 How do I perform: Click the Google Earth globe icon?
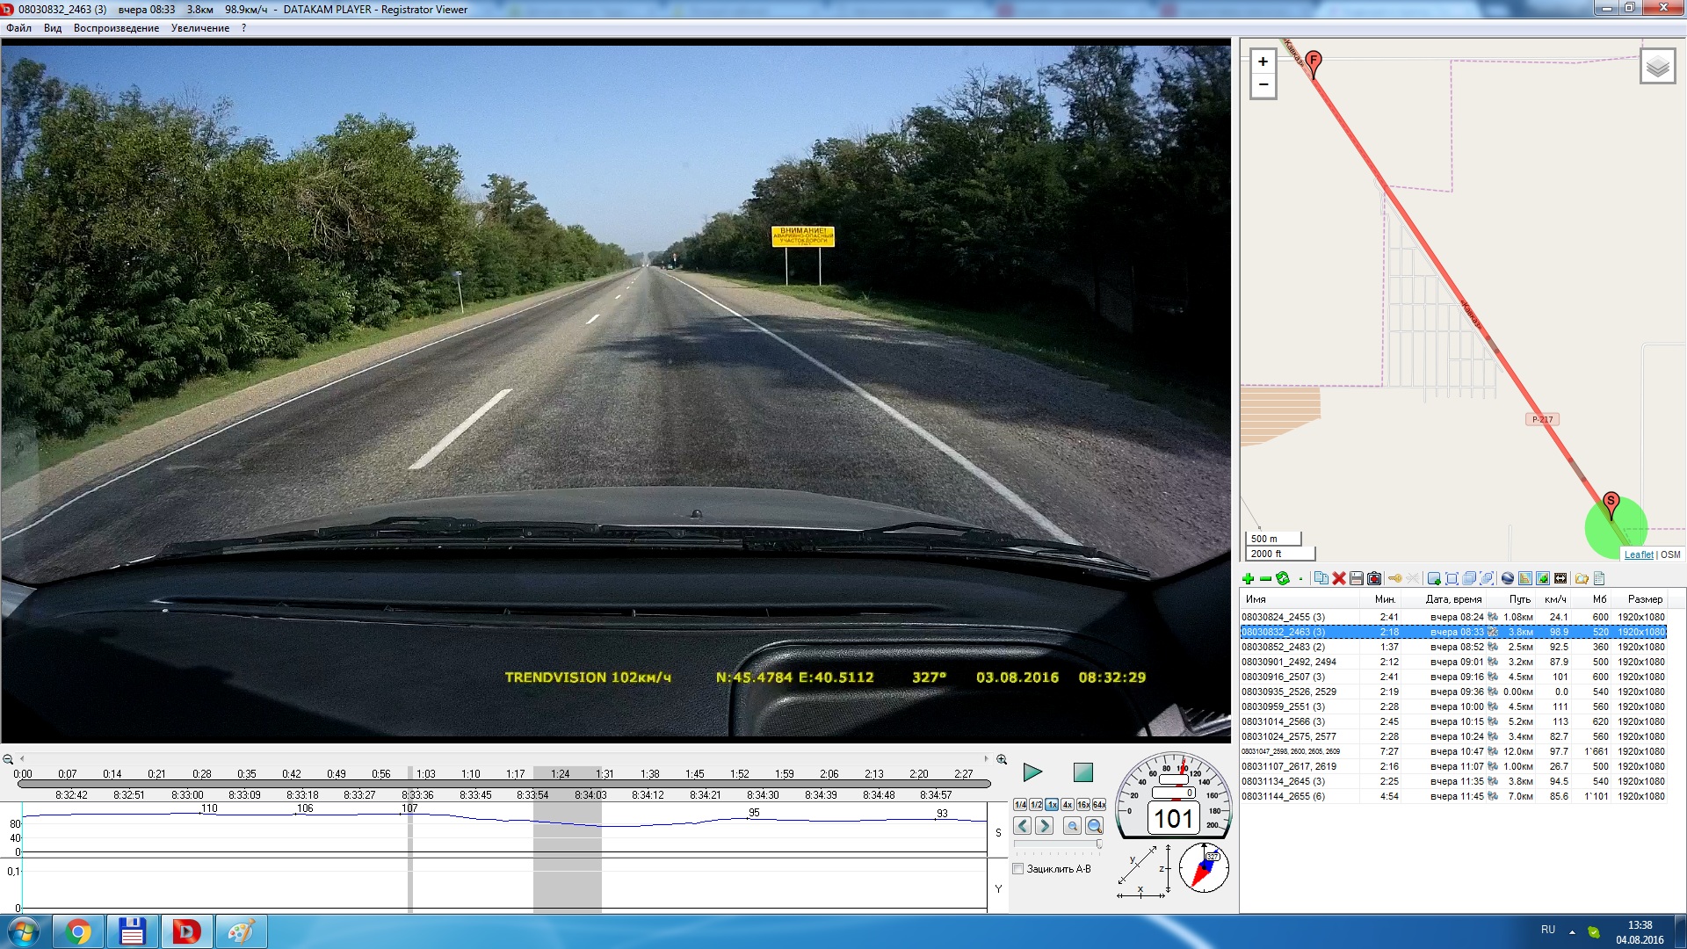click(x=1508, y=578)
